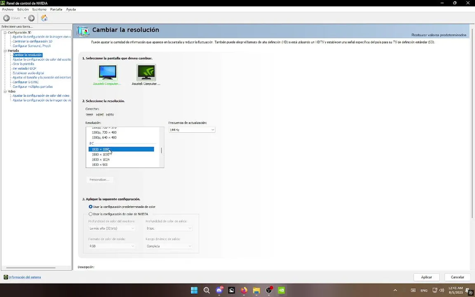Open Ajustar el tamaño y la posición del escritorio

42,78
